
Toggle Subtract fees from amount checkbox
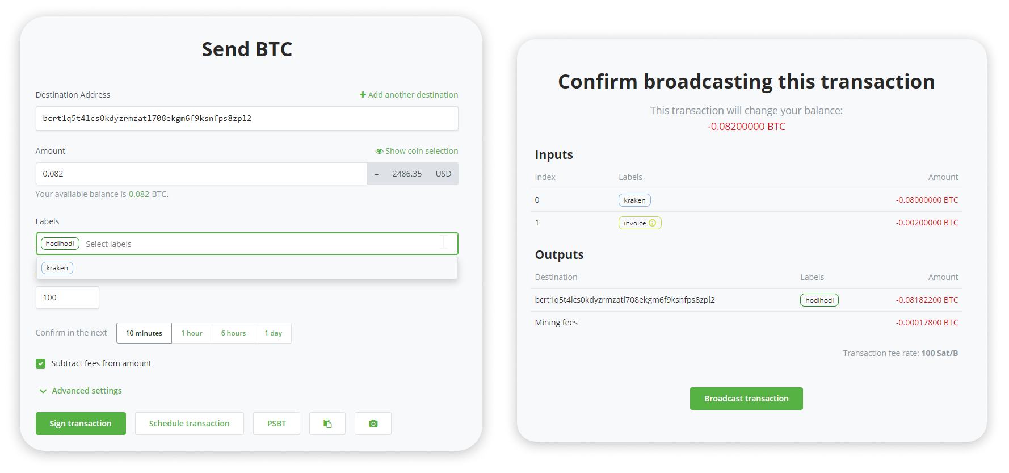[x=40, y=363]
